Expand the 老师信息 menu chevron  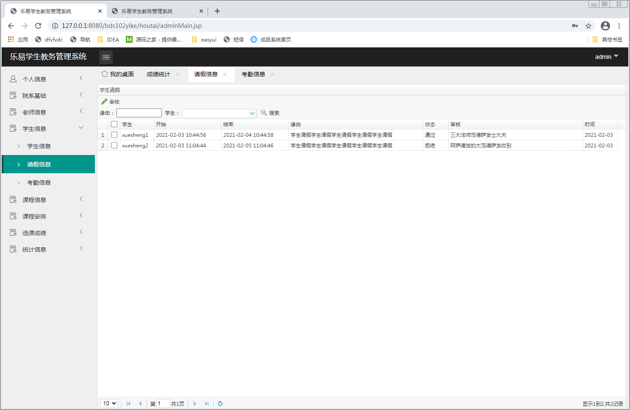(x=81, y=111)
